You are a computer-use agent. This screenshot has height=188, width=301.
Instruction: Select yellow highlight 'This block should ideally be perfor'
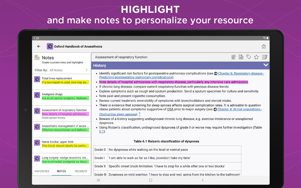click(x=65, y=146)
